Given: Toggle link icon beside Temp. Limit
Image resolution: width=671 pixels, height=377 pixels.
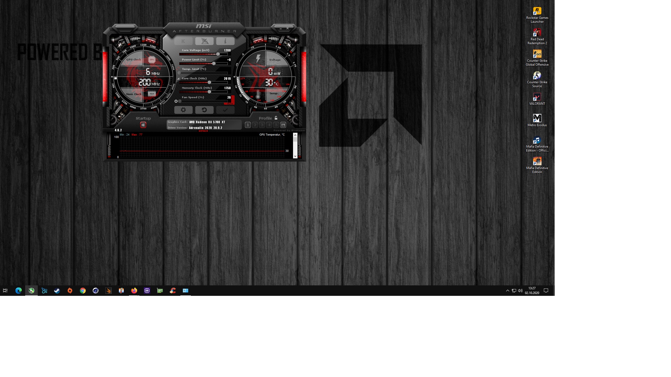Looking at the screenshot, I should [178, 69].
